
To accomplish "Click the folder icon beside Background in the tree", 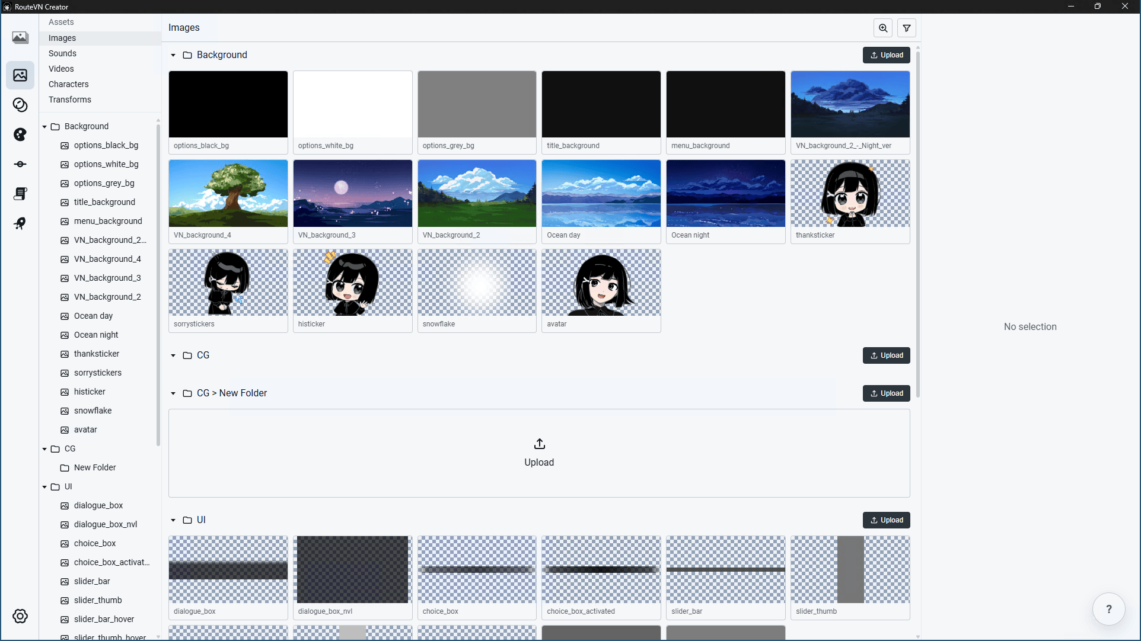I will [55, 126].
